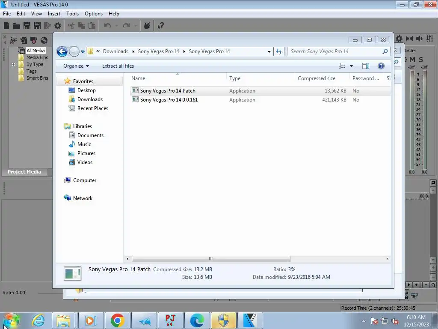This screenshot has height=329, width=438.
Task: Open Master Bus audio properties gear icon
Action: [399, 39]
